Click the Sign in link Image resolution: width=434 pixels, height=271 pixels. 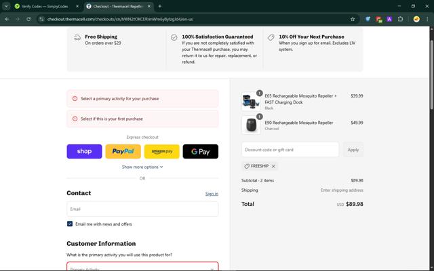coord(212,194)
